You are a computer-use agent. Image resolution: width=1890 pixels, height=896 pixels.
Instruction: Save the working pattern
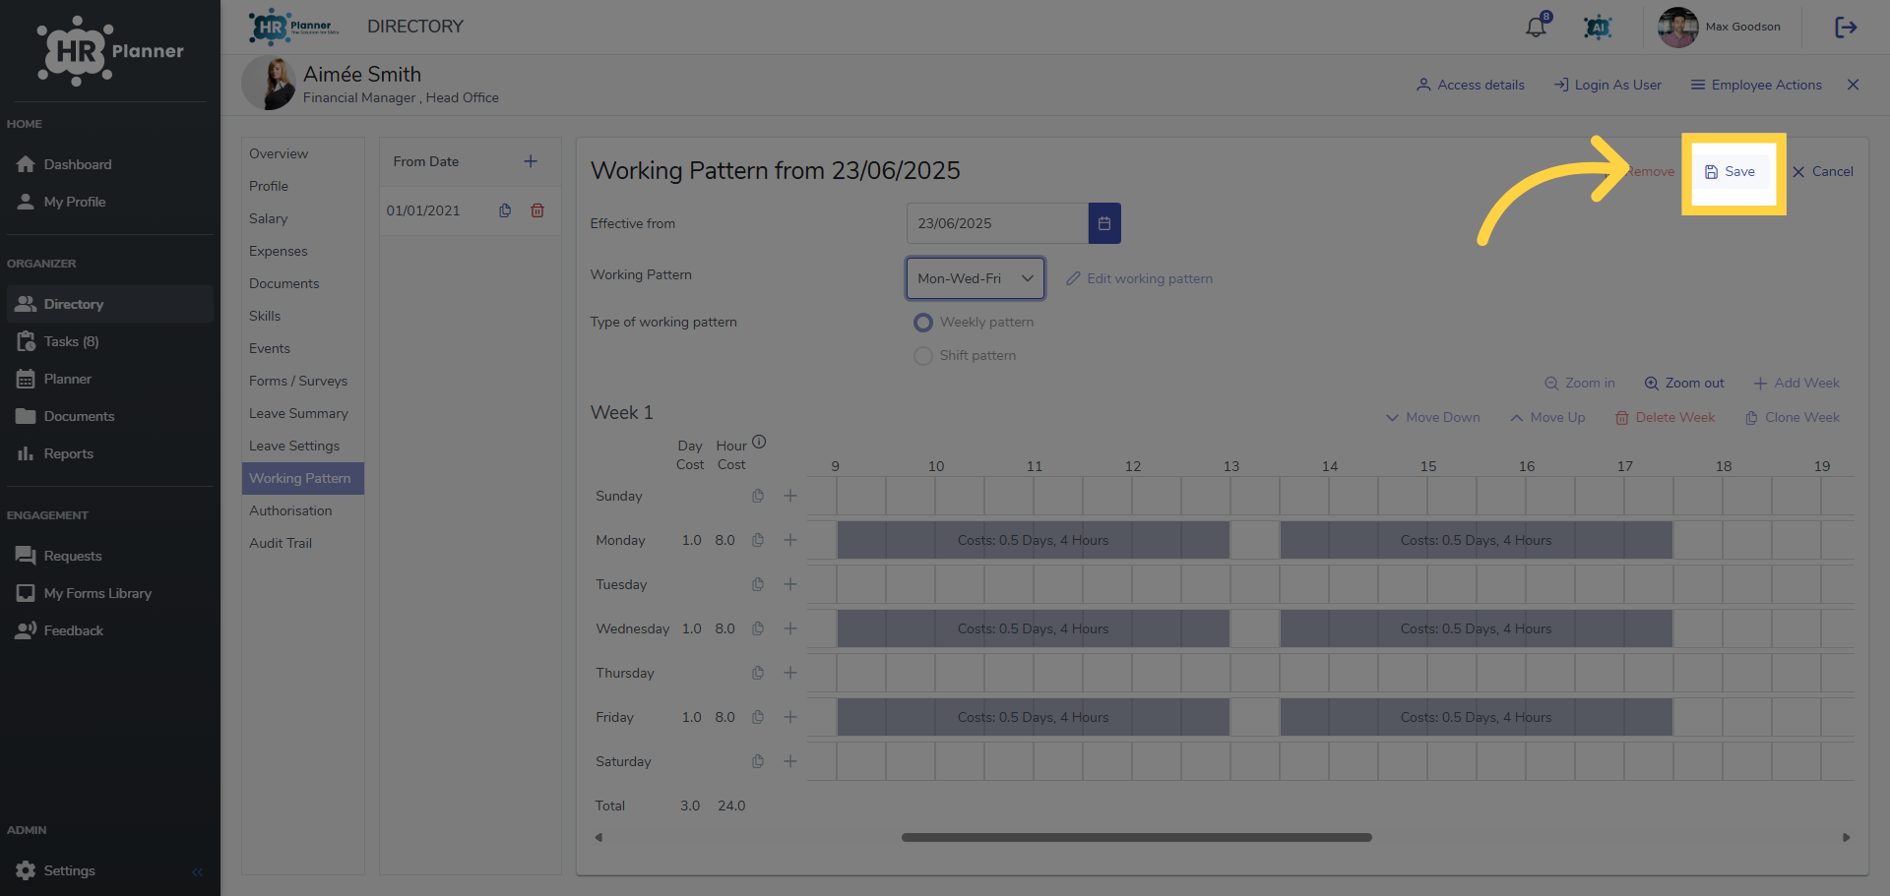pyautogui.click(x=1731, y=171)
